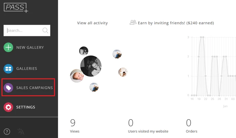Open the Settings menu label

click(x=25, y=107)
